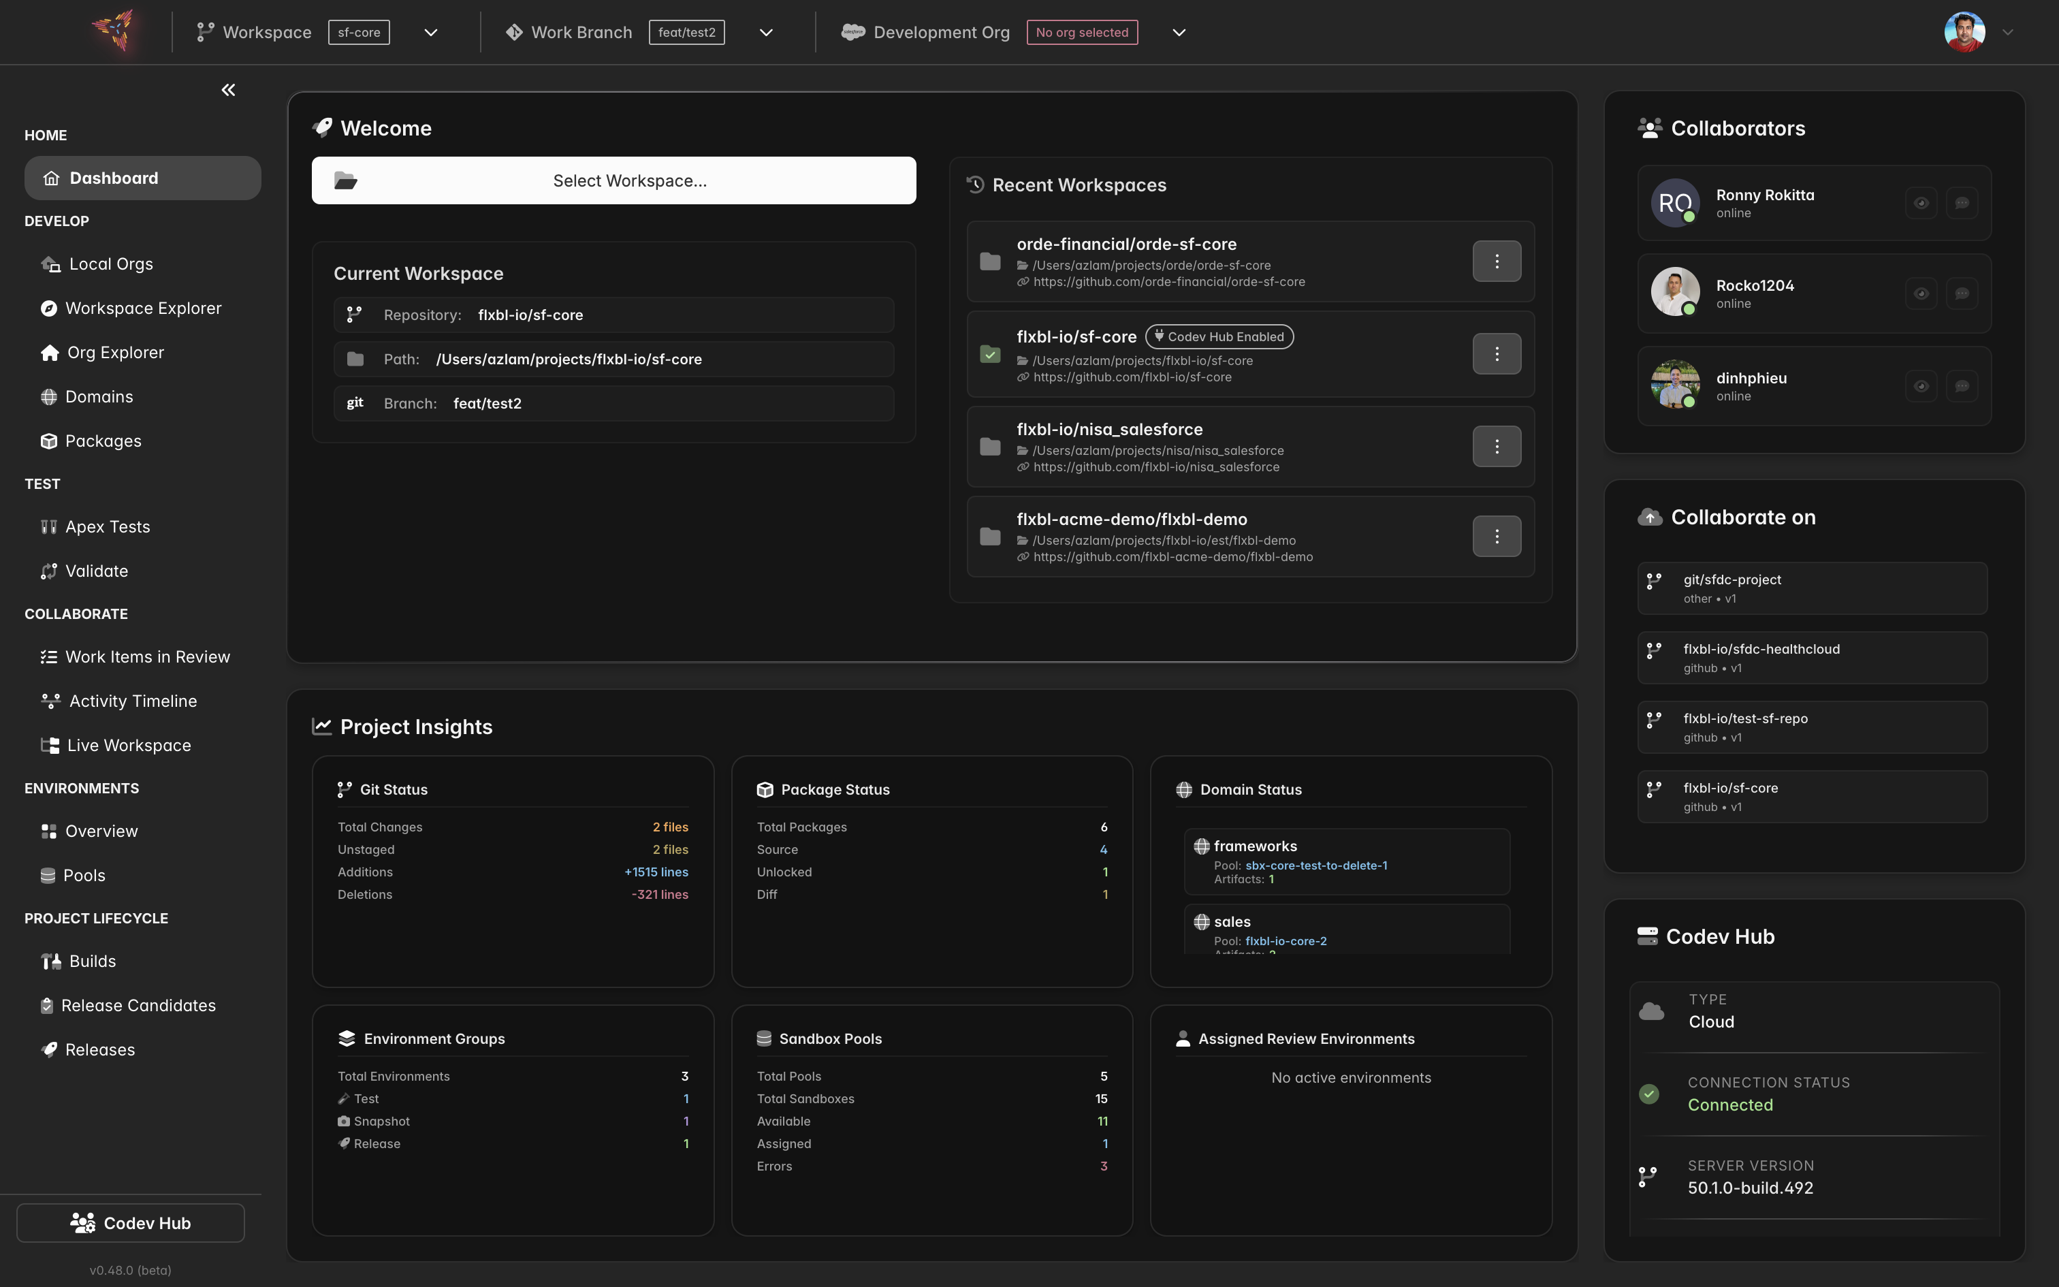Toggle eye view for Rocko1204

point(1921,293)
